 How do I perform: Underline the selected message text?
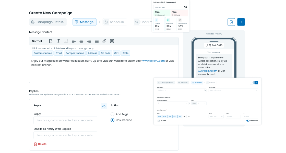[x=66, y=41]
